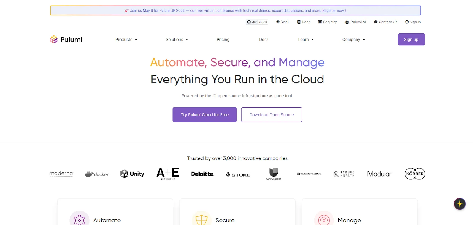473x225 pixels.
Task: Click Download Open Source button
Action: tap(271, 114)
